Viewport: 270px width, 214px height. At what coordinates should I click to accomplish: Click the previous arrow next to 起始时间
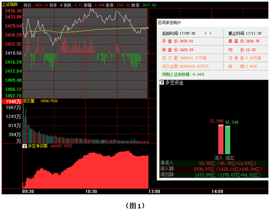(x=206, y=33)
